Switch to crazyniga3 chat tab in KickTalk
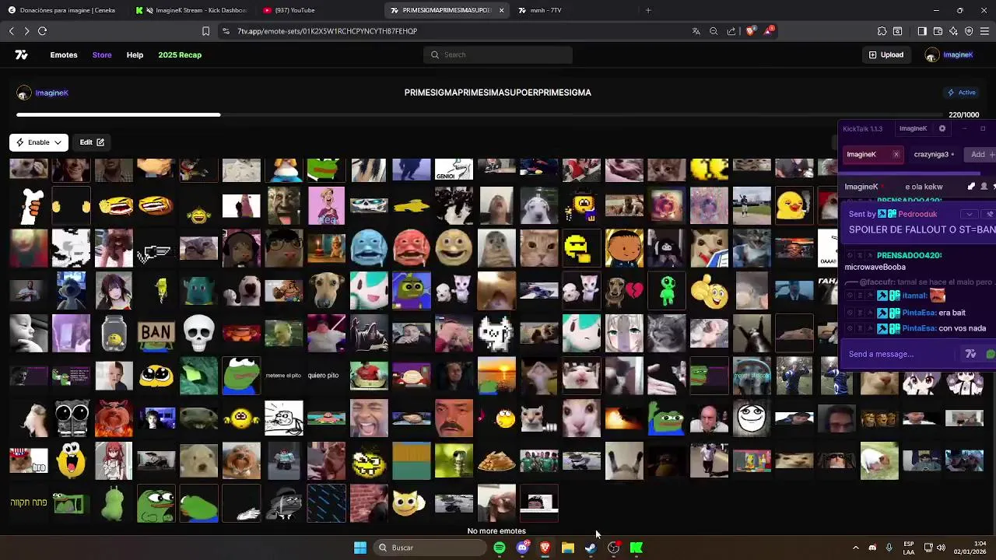This screenshot has width=996, height=560. (x=934, y=154)
